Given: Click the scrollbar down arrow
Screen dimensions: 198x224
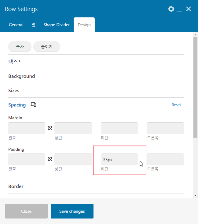Looking at the screenshot, I should [196, 196].
